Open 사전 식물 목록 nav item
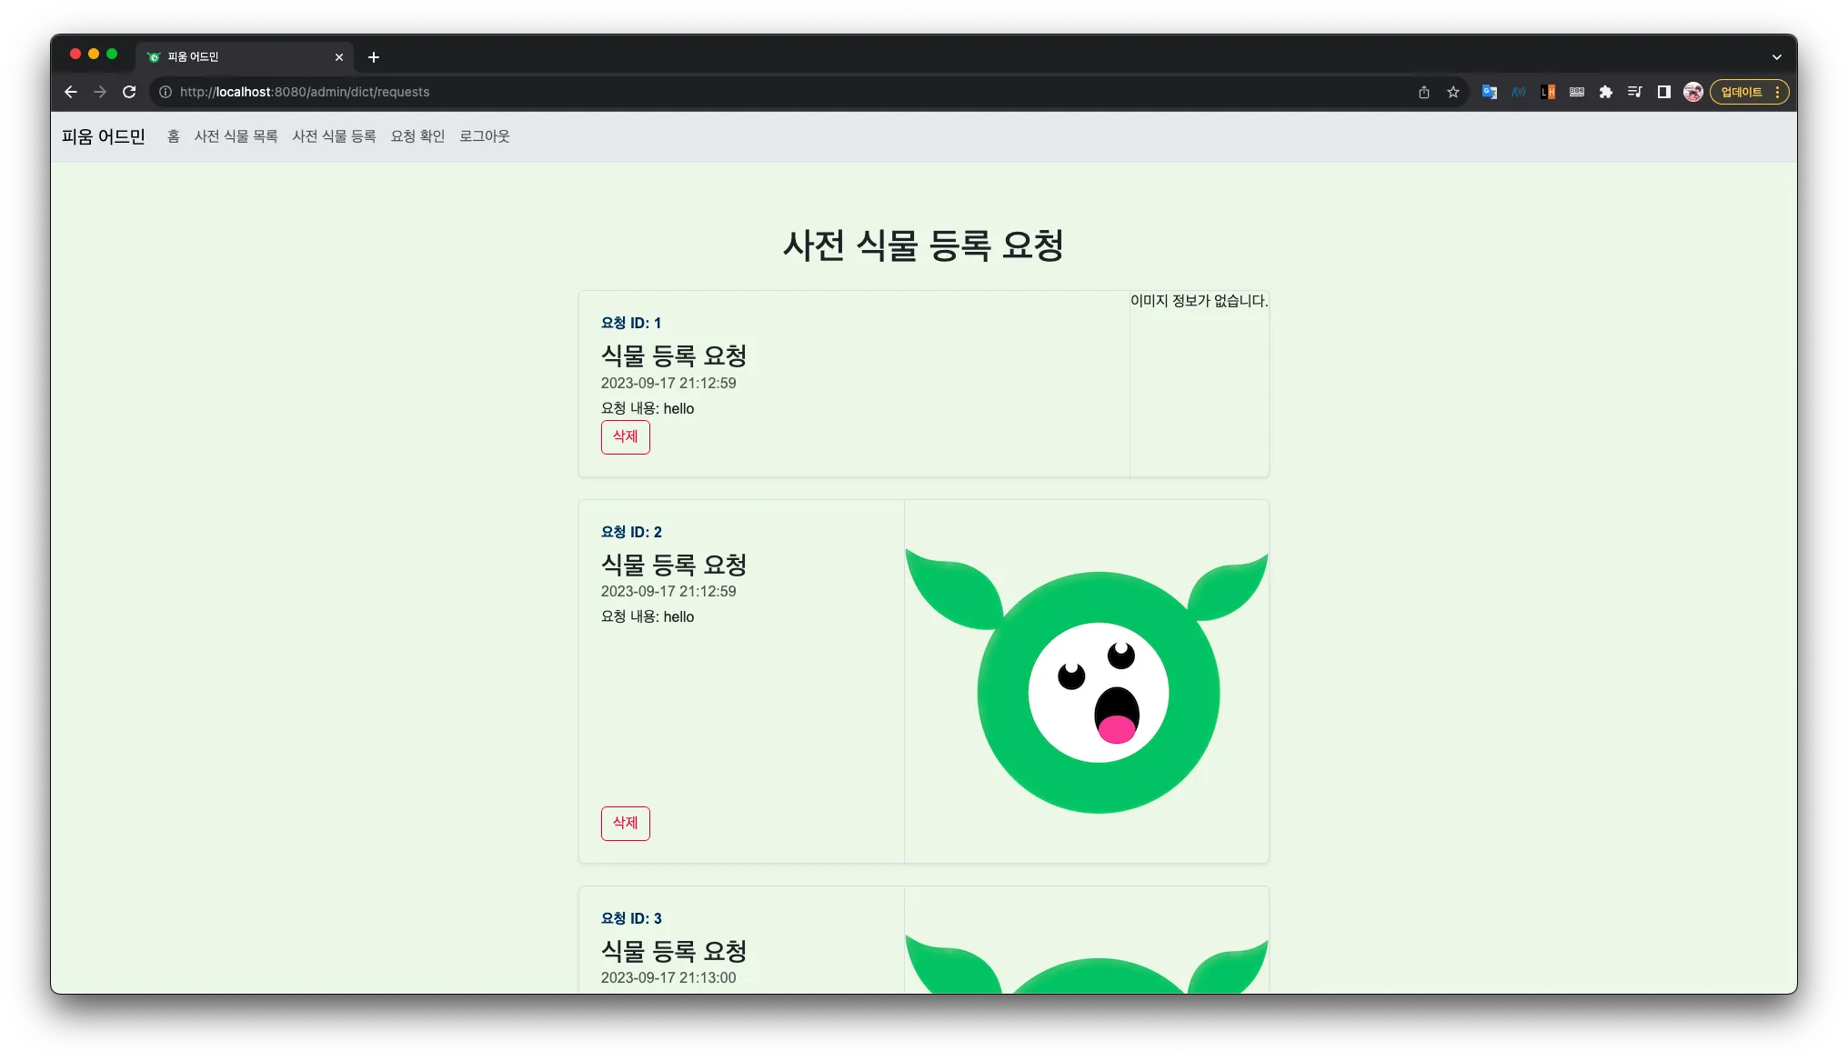 [236, 136]
